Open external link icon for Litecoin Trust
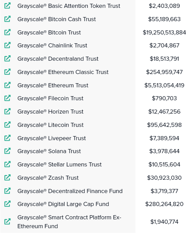The height and width of the screenshot is (235, 190). tap(8, 125)
